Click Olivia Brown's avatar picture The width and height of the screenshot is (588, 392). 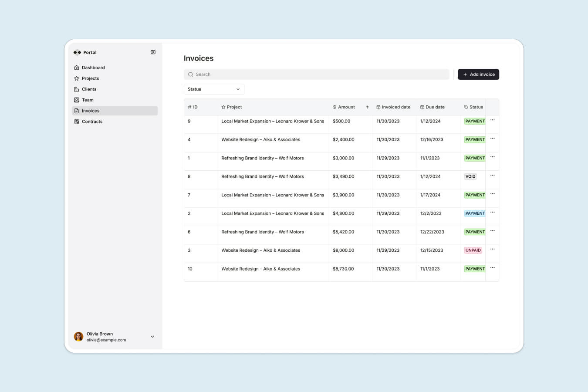(78, 337)
